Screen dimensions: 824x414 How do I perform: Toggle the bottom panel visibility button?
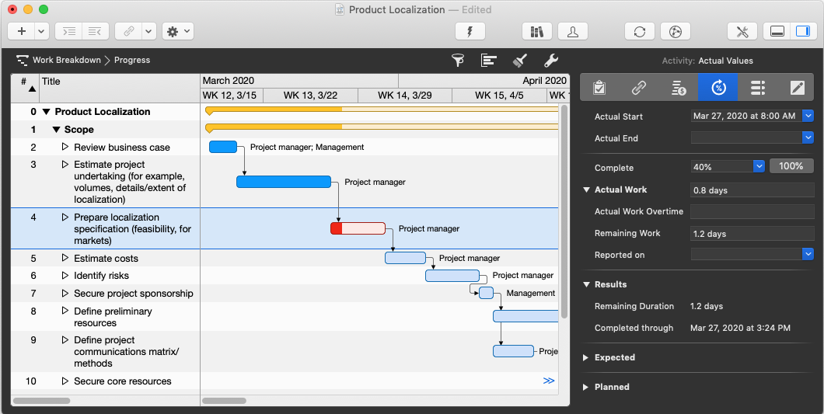click(x=775, y=31)
